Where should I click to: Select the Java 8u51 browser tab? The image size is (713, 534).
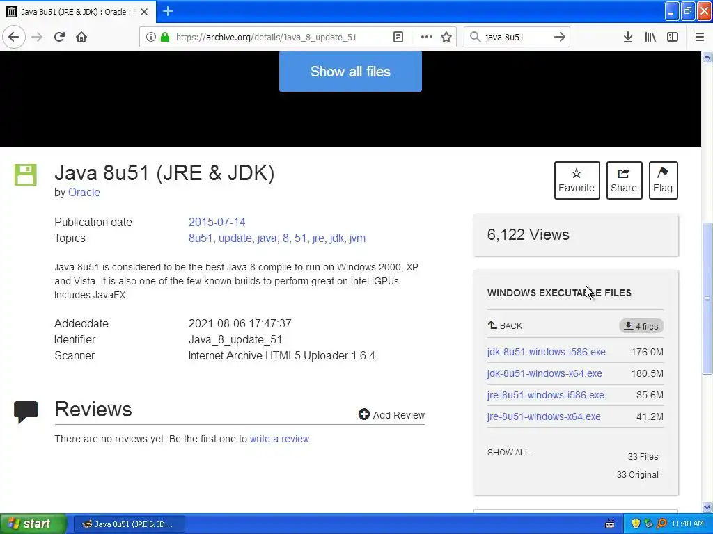(x=78, y=12)
